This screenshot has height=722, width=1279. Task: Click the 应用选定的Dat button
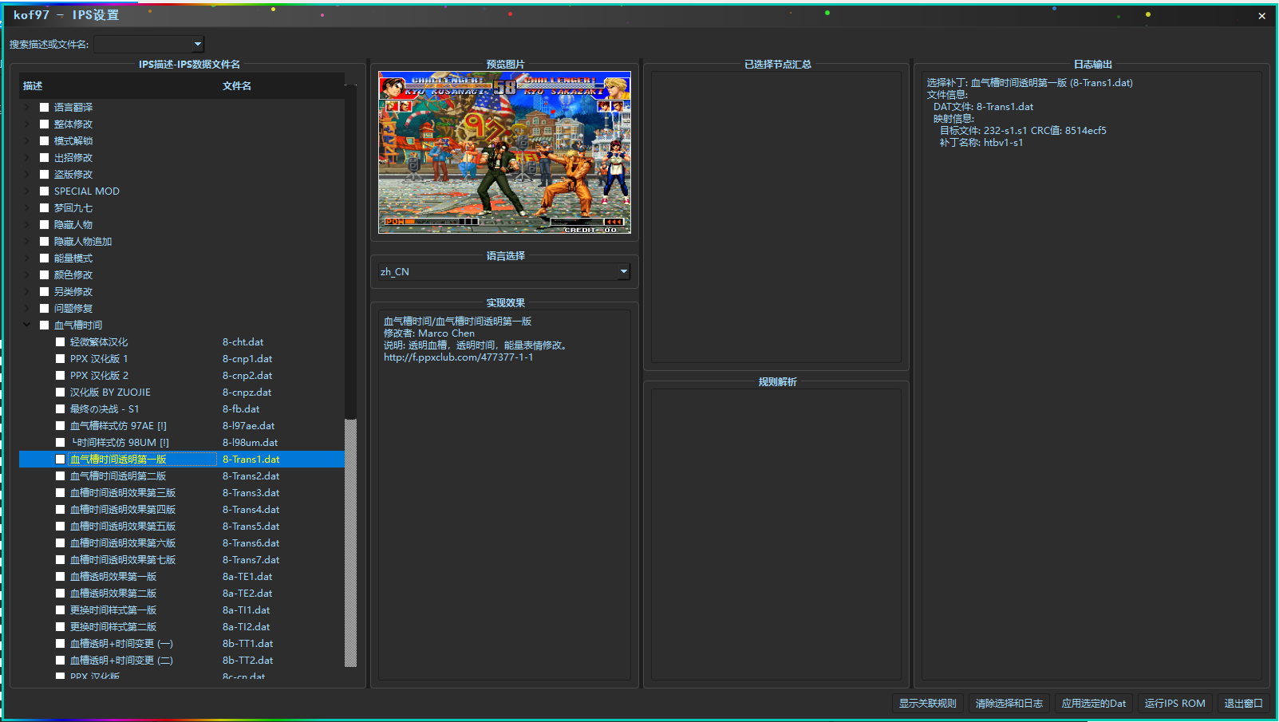1094,703
